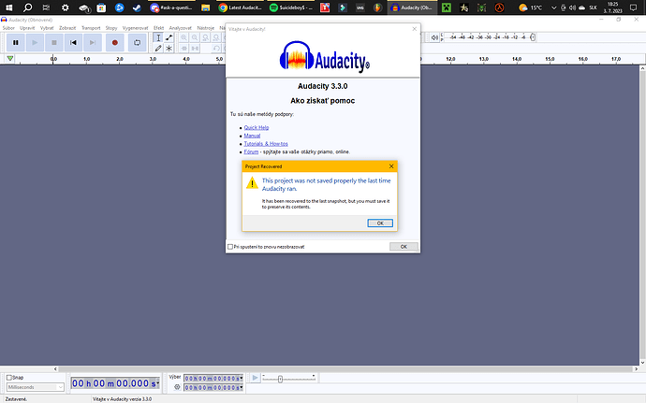The width and height of the screenshot is (646, 403).
Task: Open the Tutorials & How-tos link
Action: coord(266,144)
